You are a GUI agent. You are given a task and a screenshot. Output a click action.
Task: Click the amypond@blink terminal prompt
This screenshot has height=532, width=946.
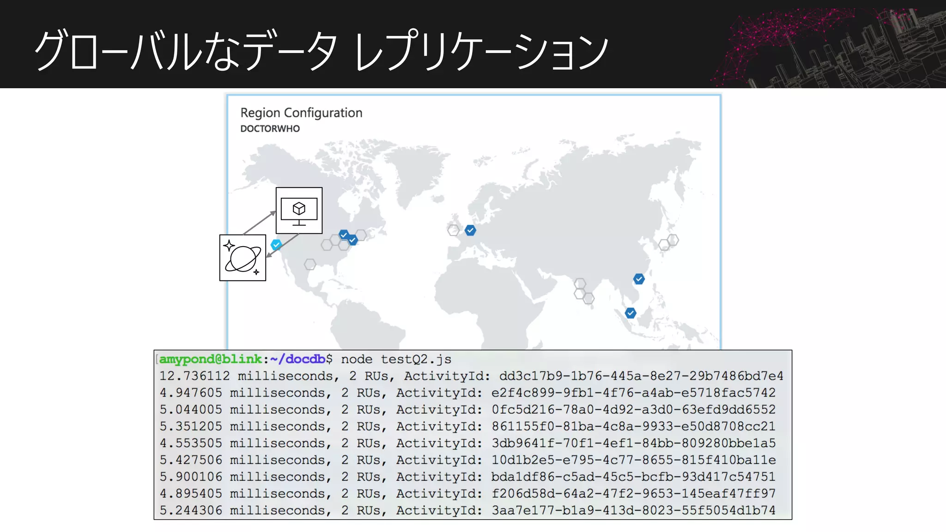211,359
